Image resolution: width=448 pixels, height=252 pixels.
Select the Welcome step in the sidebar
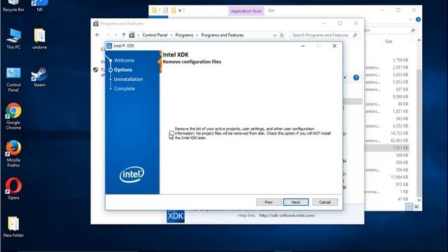(x=124, y=60)
